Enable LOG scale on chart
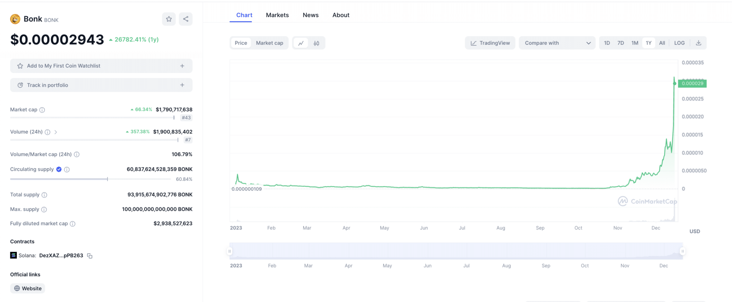The width and height of the screenshot is (732, 302). [679, 43]
